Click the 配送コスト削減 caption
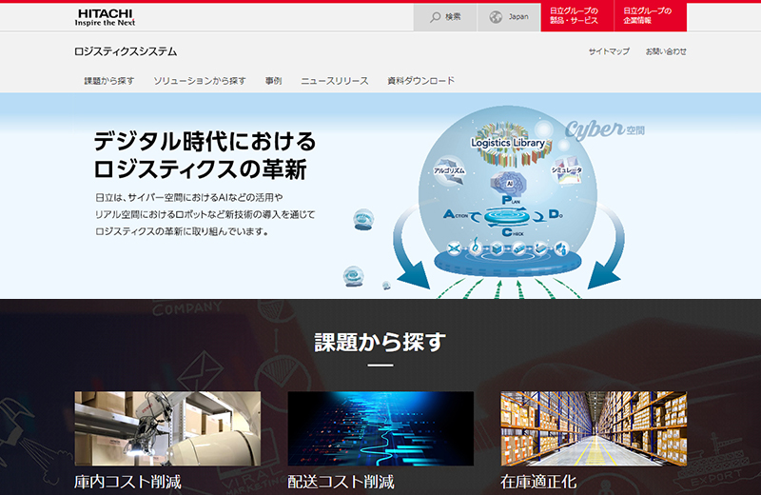Viewport: 761px width, 495px height. tap(341, 482)
